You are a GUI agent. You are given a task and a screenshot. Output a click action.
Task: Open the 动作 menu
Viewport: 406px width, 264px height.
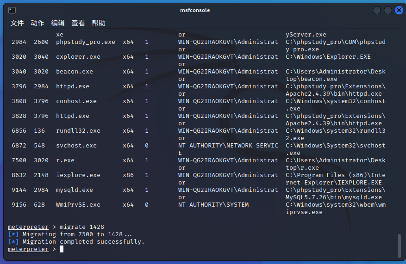tap(37, 23)
